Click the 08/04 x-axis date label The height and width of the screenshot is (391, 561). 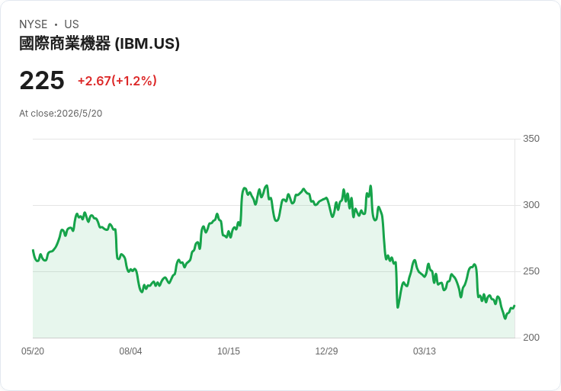[130, 351]
